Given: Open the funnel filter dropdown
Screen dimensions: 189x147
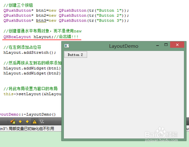Looking at the screenshot, I should coord(42,122).
